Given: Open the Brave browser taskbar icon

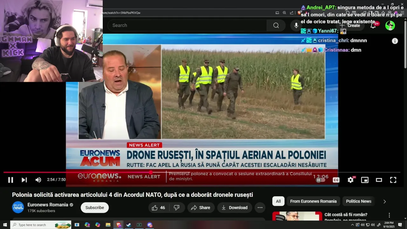Looking at the screenshot, I should coord(118,225).
